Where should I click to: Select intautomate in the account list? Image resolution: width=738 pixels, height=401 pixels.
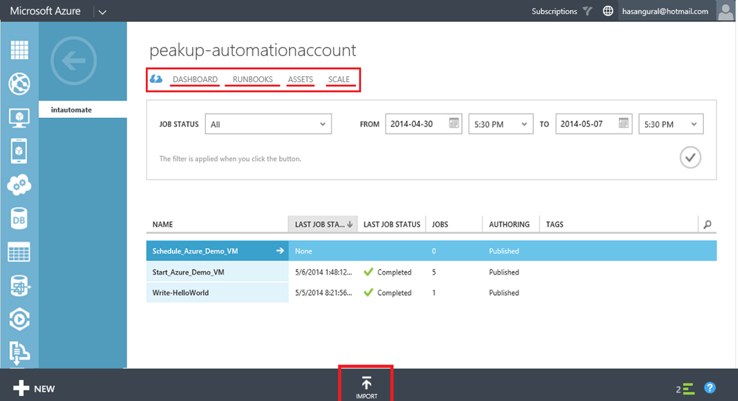pos(83,109)
